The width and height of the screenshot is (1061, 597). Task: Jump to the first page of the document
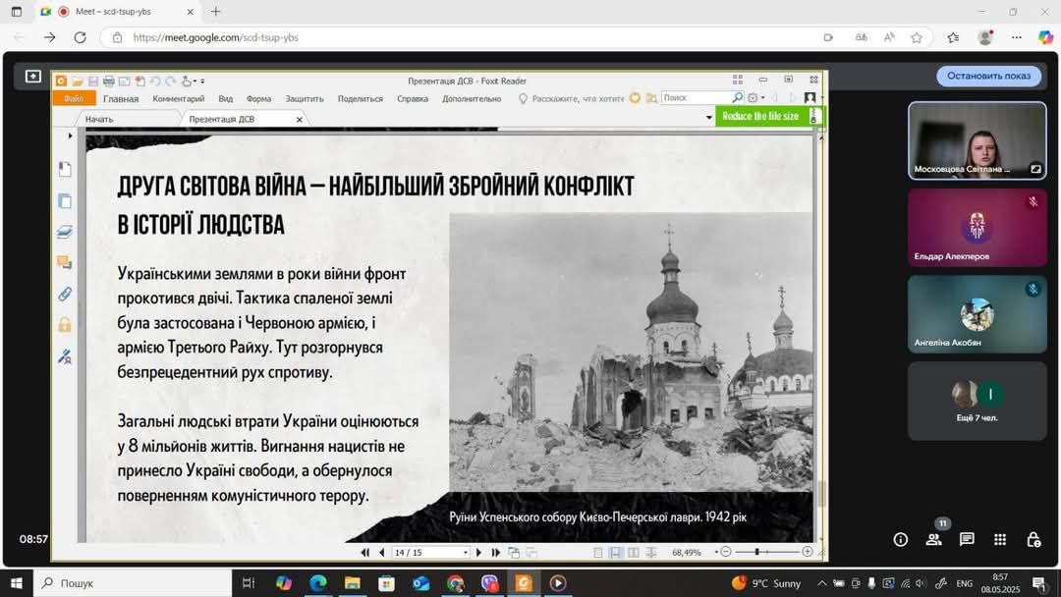click(x=365, y=553)
